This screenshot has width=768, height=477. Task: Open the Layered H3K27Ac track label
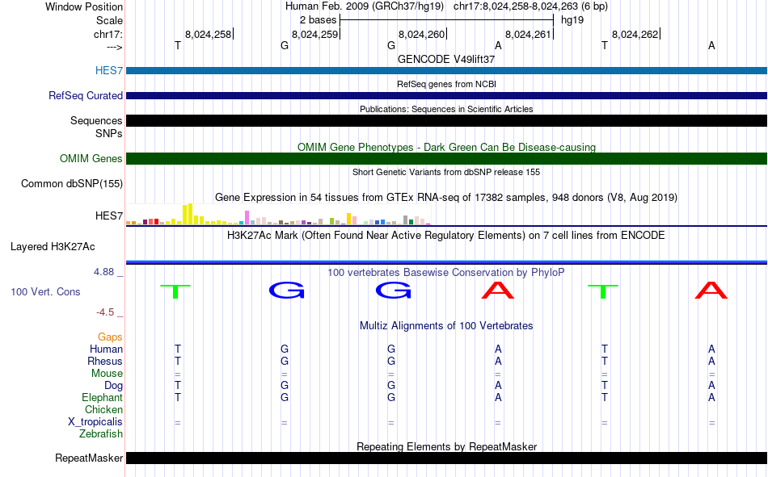point(53,247)
